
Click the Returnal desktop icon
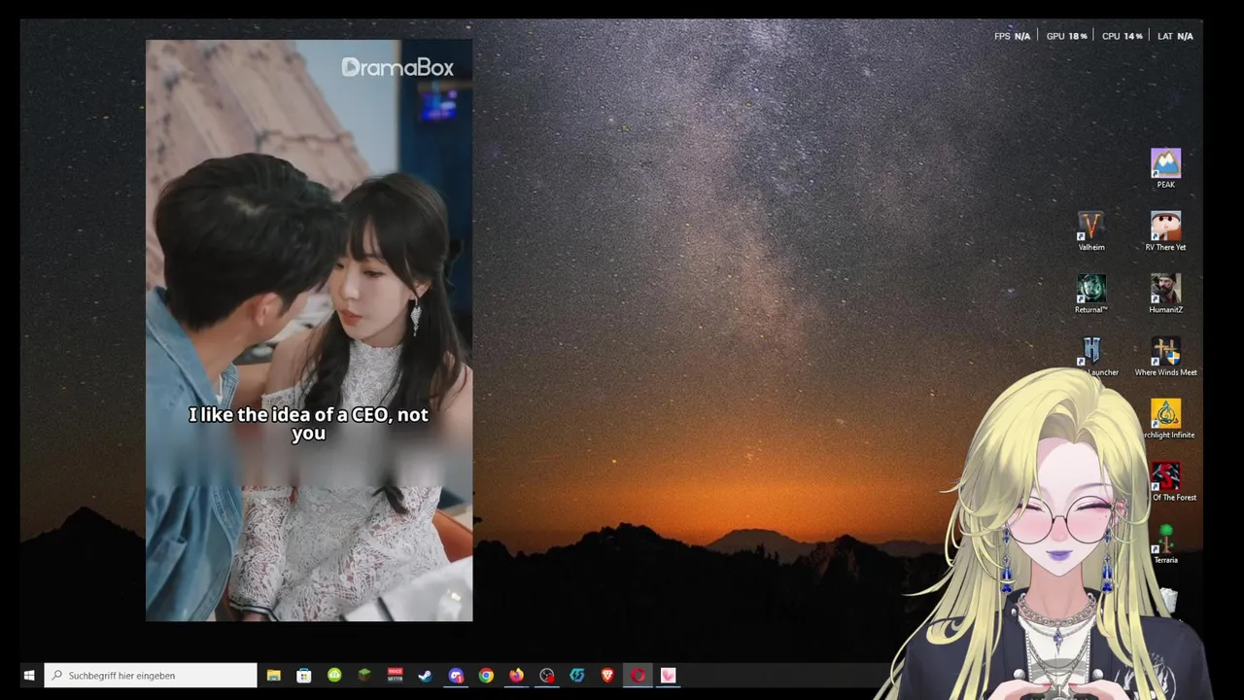click(1091, 294)
